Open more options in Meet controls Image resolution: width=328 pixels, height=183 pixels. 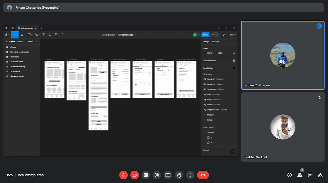pyautogui.click(x=190, y=175)
